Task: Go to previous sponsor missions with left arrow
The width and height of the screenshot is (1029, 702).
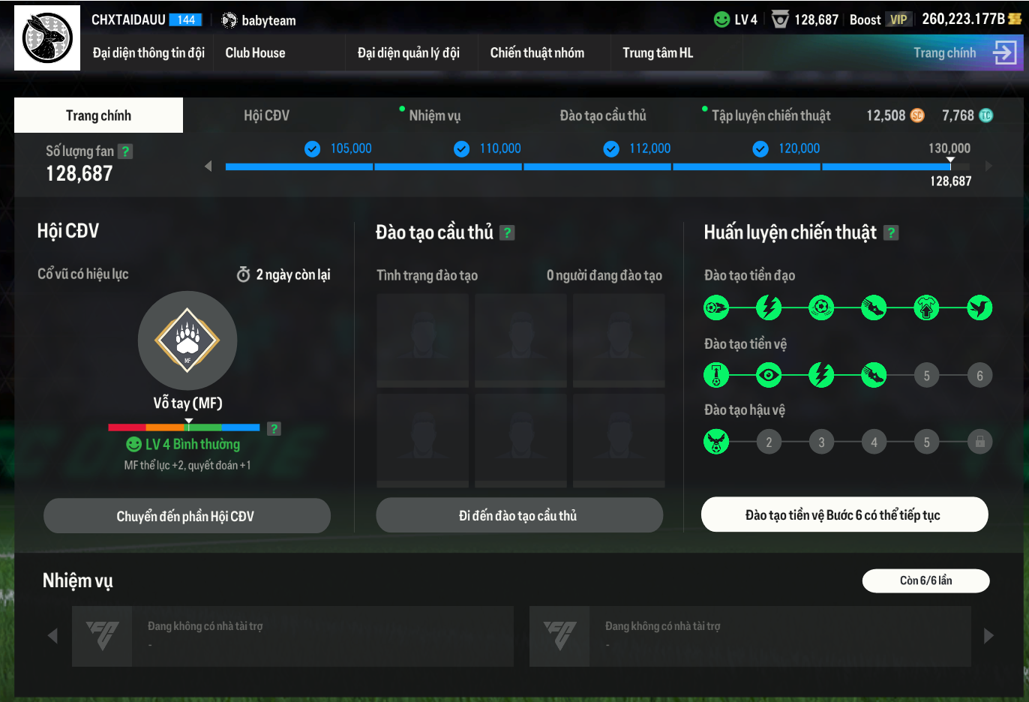Action: point(52,636)
